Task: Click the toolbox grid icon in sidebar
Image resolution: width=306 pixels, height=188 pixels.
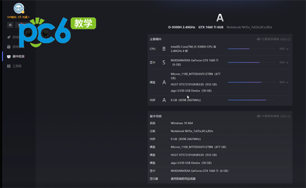Action: pos(9,66)
